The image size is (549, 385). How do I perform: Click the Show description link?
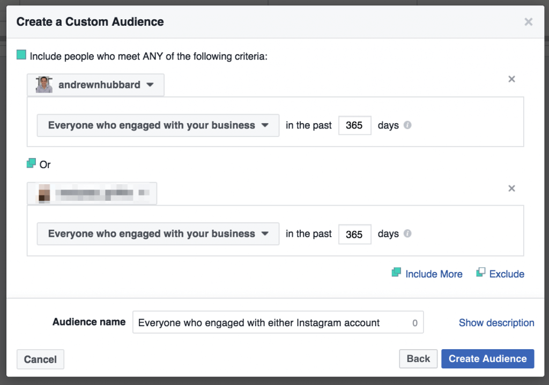[x=496, y=323]
